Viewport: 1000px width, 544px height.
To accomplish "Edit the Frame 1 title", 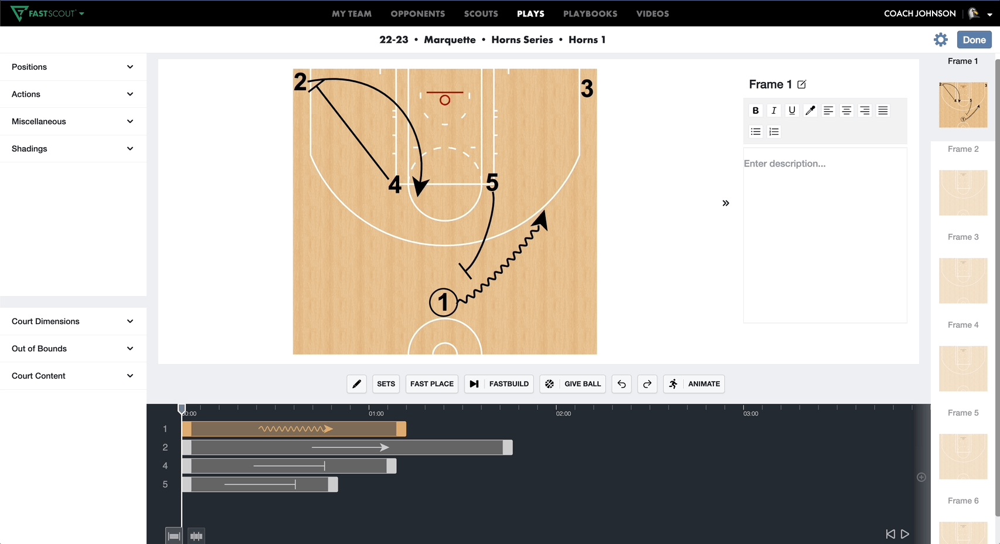I will pos(802,84).
